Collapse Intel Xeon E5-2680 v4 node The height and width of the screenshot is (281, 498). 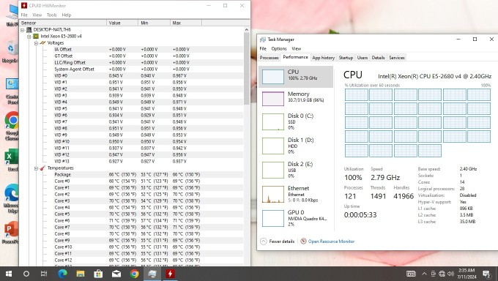tap(29, 37)
